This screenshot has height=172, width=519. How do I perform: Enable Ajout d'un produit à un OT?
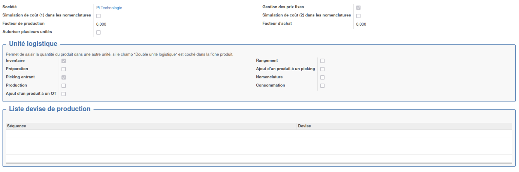64,94
